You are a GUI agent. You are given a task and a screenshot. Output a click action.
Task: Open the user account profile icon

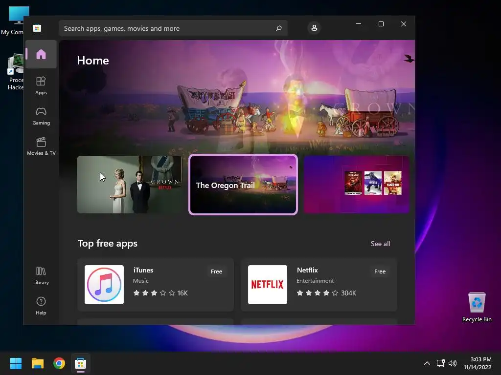point(314,28)
